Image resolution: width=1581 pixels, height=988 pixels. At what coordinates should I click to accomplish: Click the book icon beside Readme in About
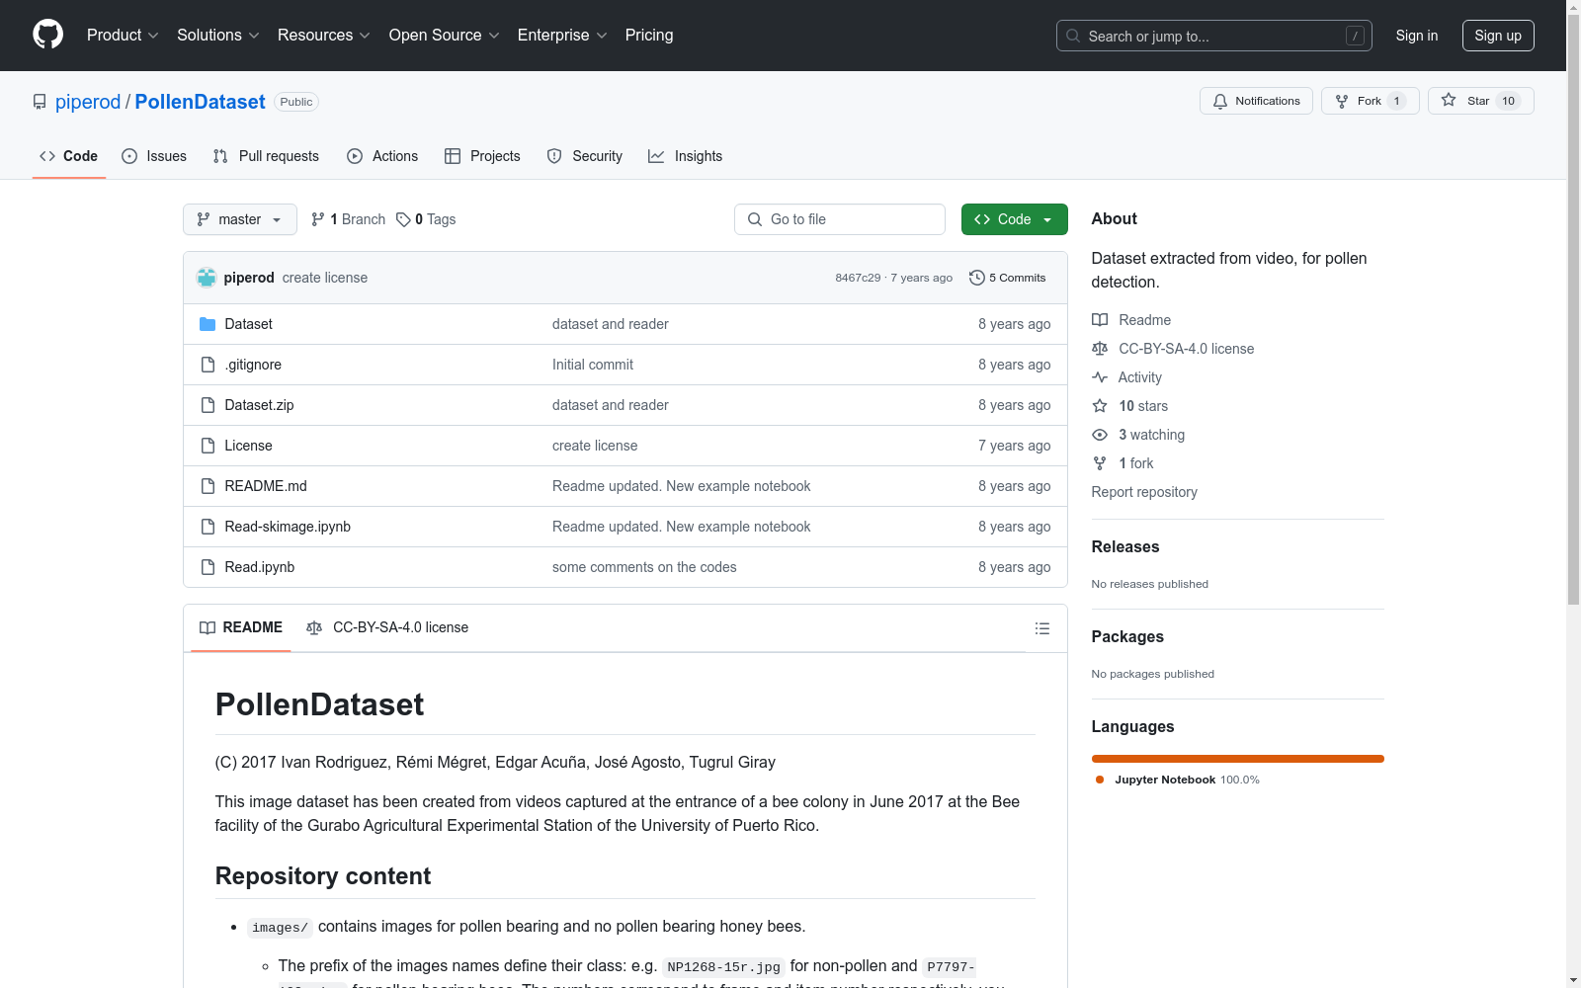pyautogui.click(x=1100, y=320)
